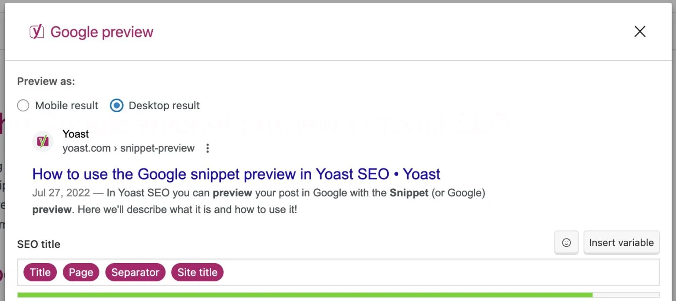Click the green SEO title length bar
The height and width of the screenshot is (301, 676).
pos(305,295)
